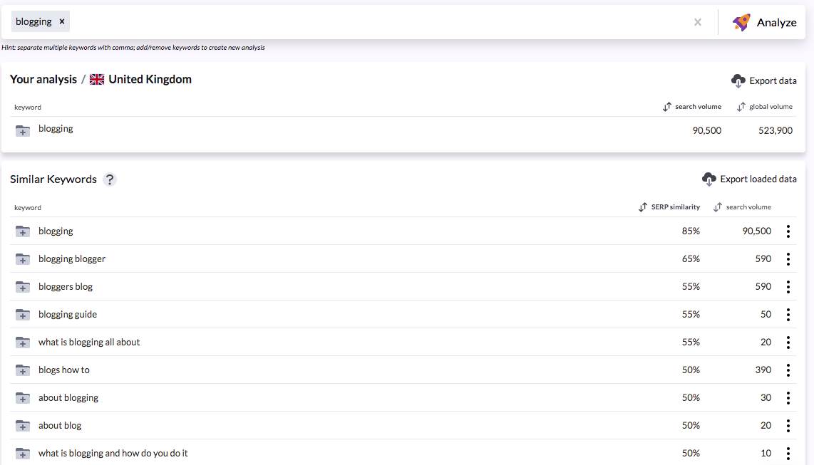
Task: Click the Export data cloud icon
Action: point(738,80)
